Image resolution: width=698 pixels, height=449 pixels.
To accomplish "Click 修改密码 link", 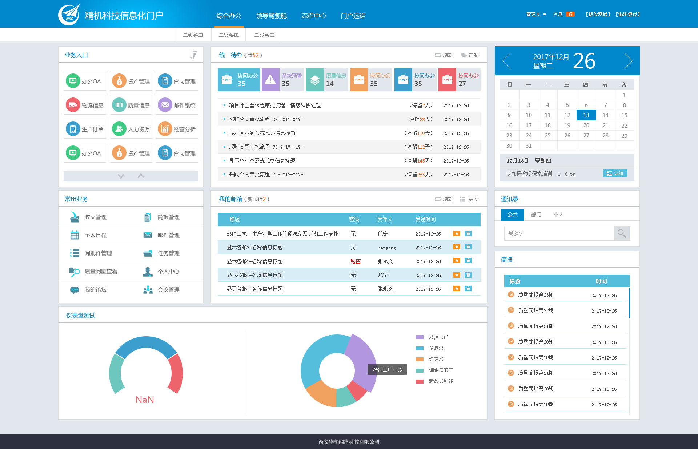I will 598,14.
